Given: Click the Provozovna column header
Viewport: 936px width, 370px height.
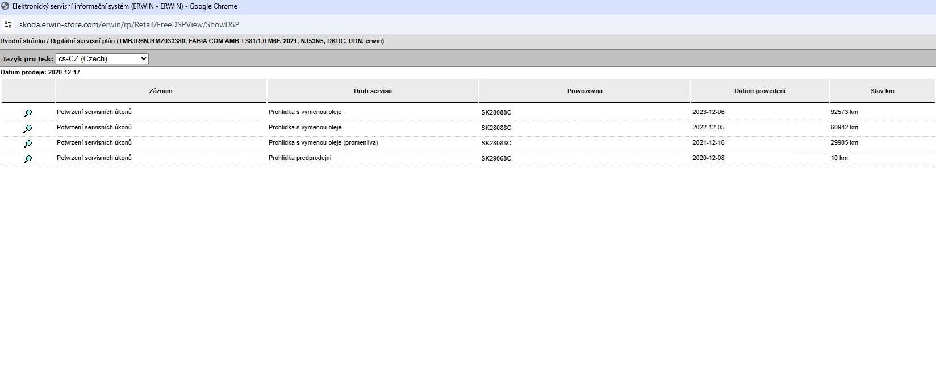Looking at the screenshot, I should point(584,91).
